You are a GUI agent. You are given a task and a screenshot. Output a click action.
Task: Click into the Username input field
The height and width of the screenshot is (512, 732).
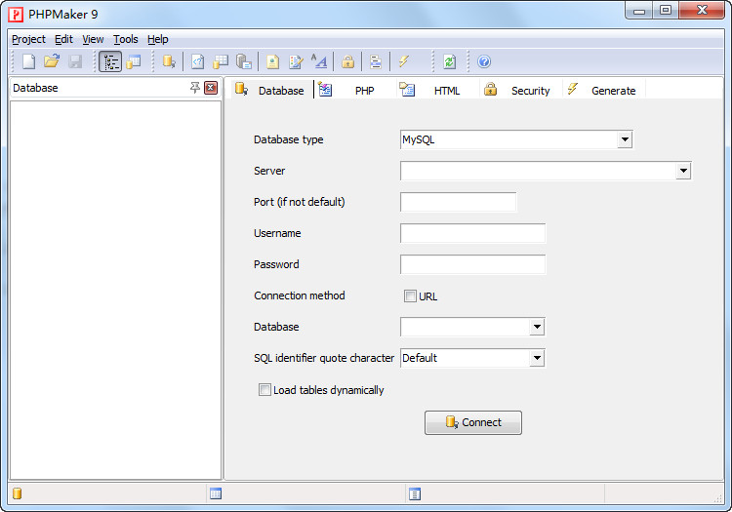tap(472, 233)
